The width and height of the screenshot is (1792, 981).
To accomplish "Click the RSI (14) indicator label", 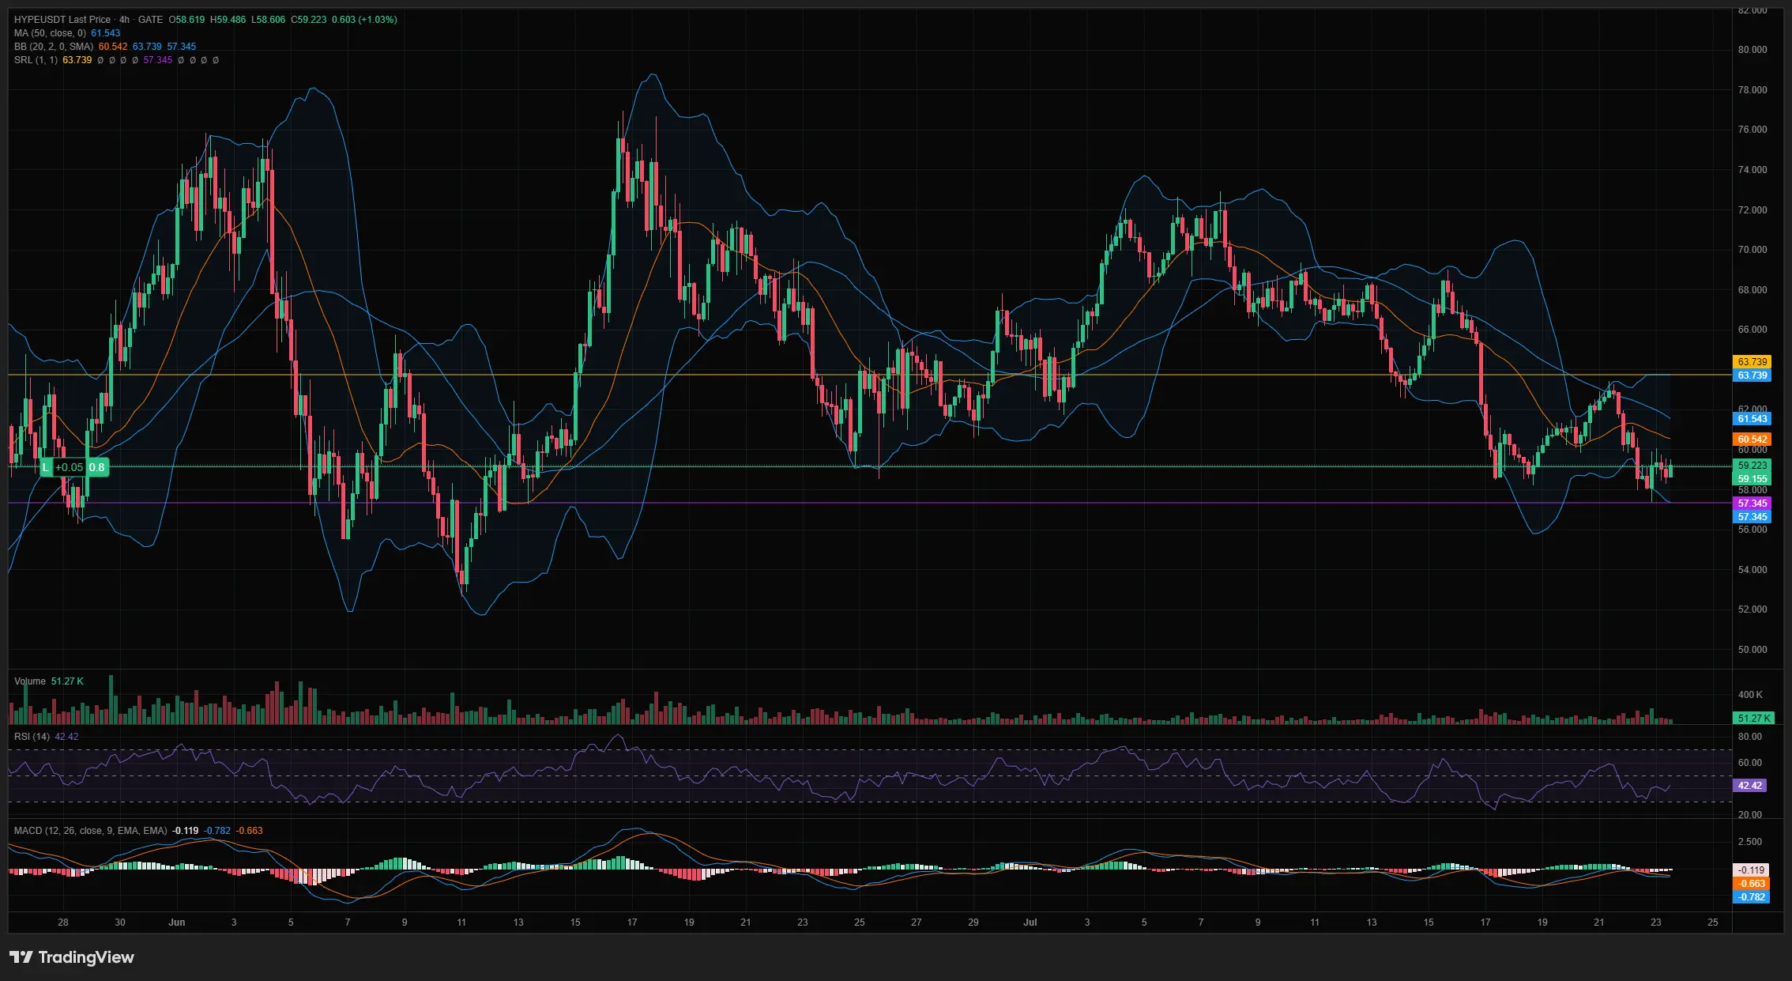I will click(x=32, y=737).
